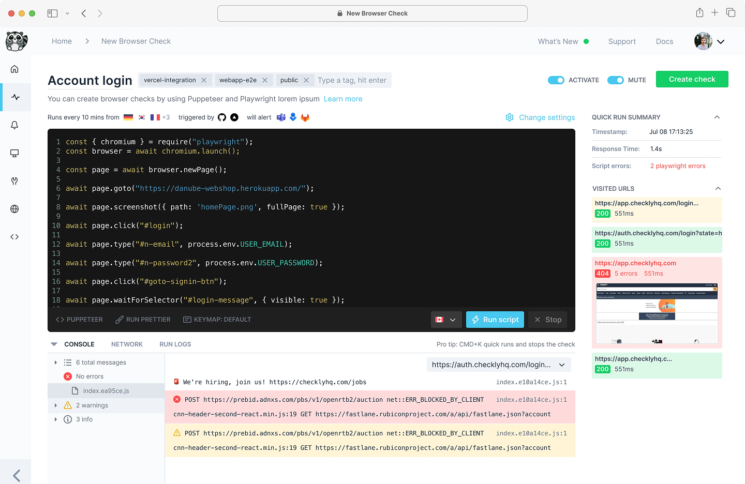Screen dimensions: 745x484
Task: Collapse the sidebar with the bottom arrow
Action: [17, 475]
